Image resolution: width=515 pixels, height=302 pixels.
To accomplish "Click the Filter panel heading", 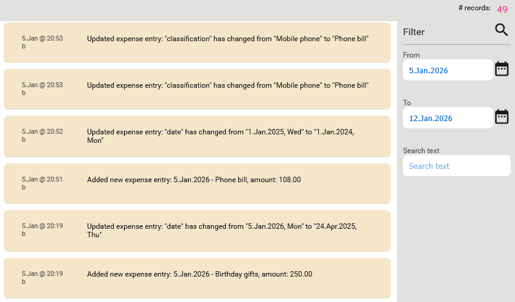I will click(x=414, y=32).
